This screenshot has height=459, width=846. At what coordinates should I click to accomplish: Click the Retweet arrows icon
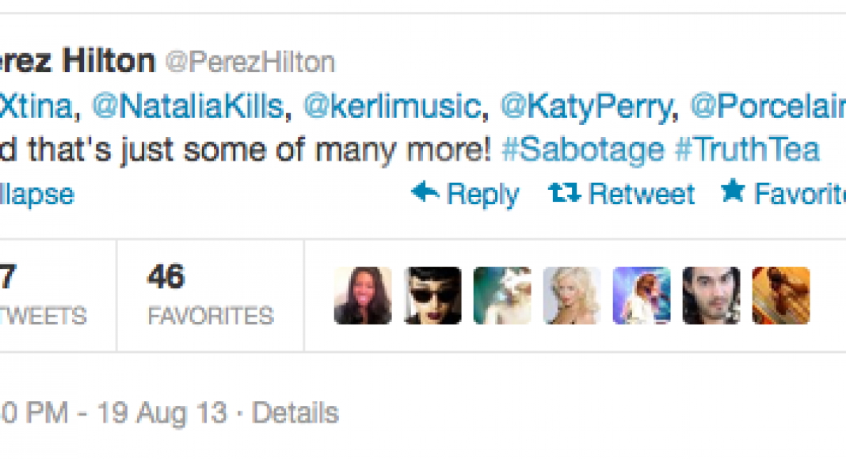(564, 192)
